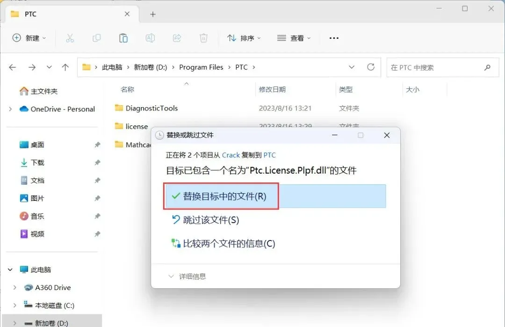Choose 替换目标中的文件(R) in dialog

(x=275, y=196)
